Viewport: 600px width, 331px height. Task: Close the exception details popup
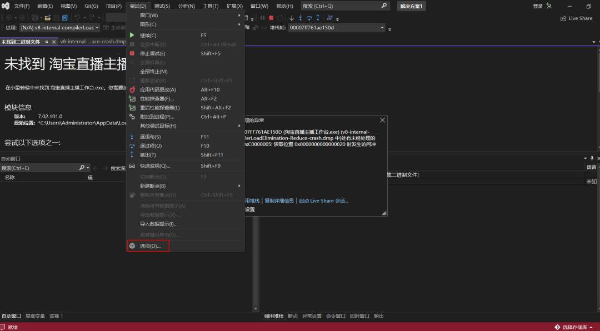click(382, 120)
